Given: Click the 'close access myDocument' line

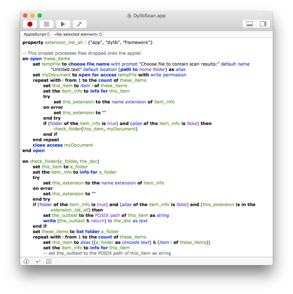Looking at the screenshot, I should (x=63, y=145).
